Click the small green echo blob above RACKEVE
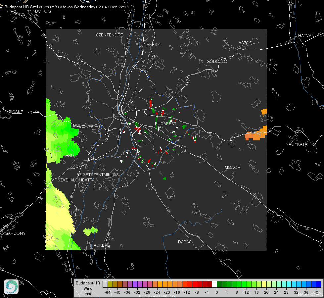Screen dimensions: 324x298 click(90, 231)
